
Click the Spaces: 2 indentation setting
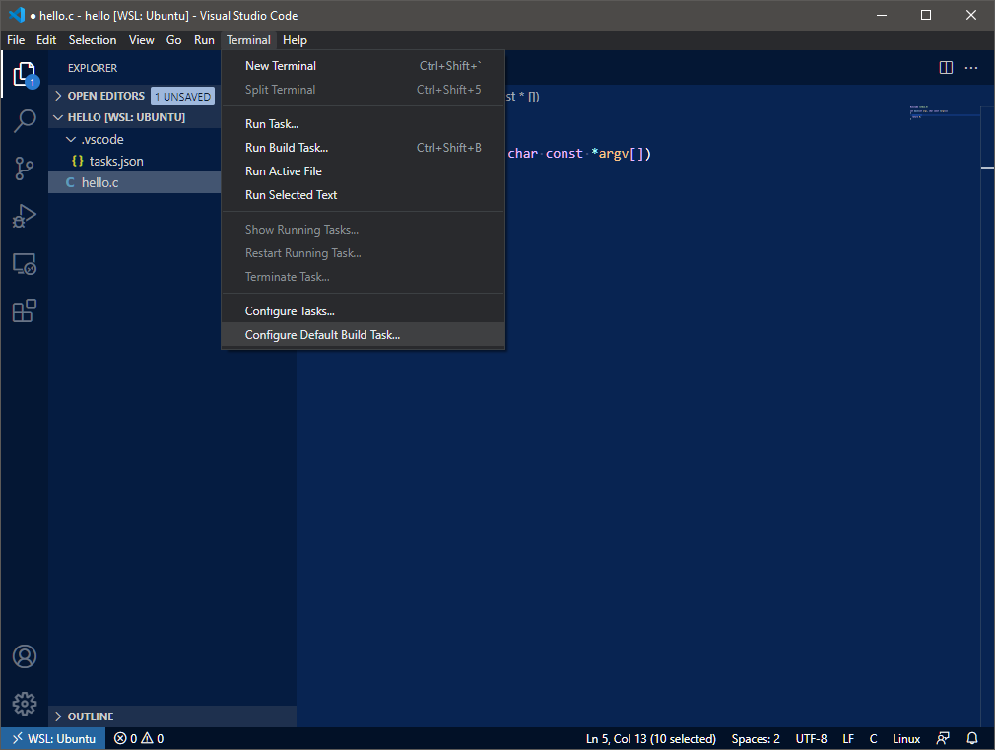tap(756, 738)
